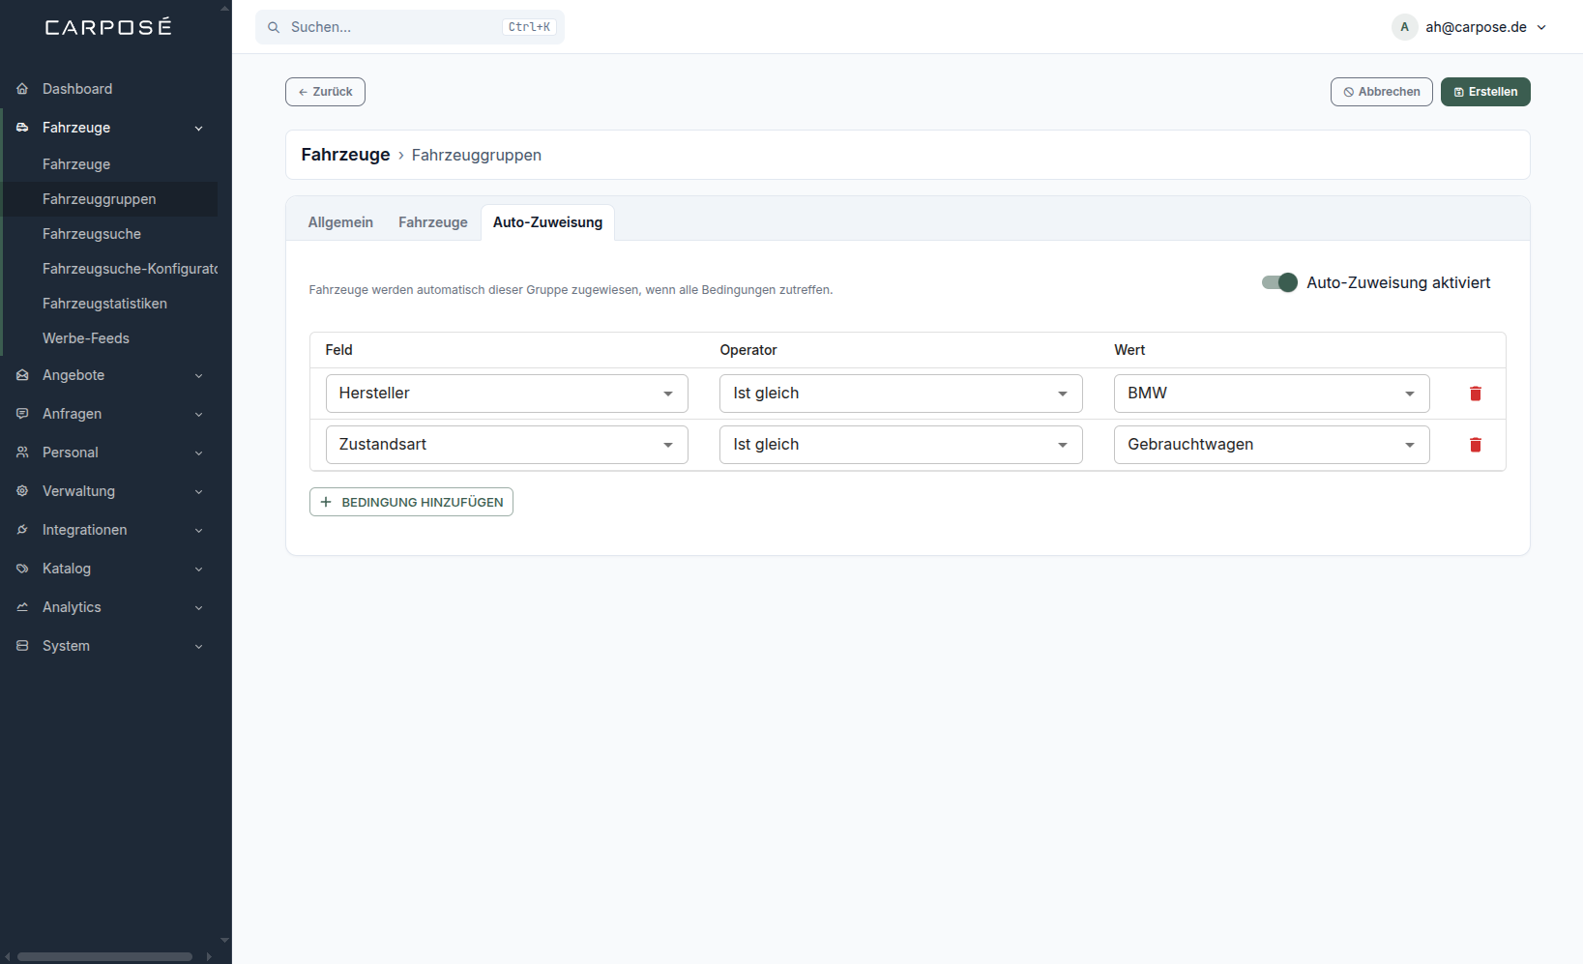Switch to the Fahrzeuge tab
The image size is (1583, 964).
tap(433, 222)
